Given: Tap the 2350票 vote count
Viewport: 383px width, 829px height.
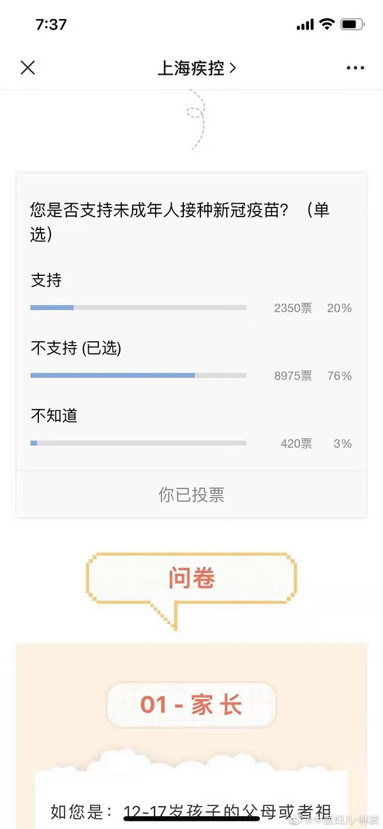Looking at the screenshot, I should [293, 308].
